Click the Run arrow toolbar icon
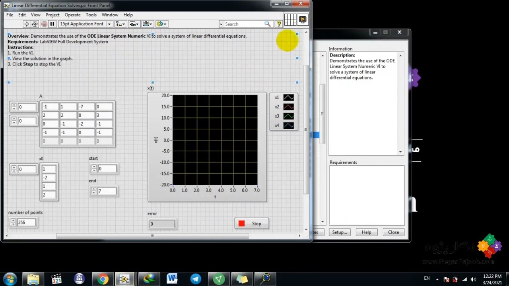509x286 pixels. pyautogui.click(x=27, y=24)
